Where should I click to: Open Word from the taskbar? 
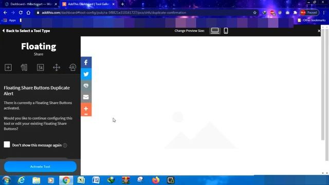point(96,180)
